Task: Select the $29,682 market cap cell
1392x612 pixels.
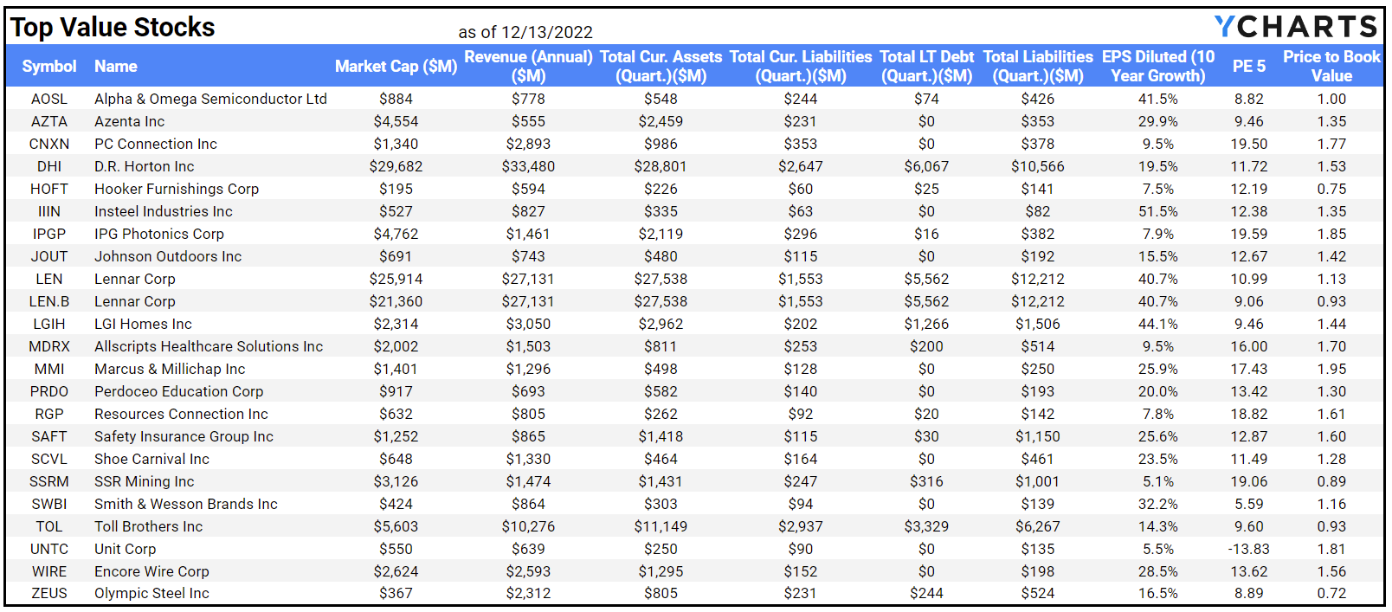Action: click(x=396, y=166)
